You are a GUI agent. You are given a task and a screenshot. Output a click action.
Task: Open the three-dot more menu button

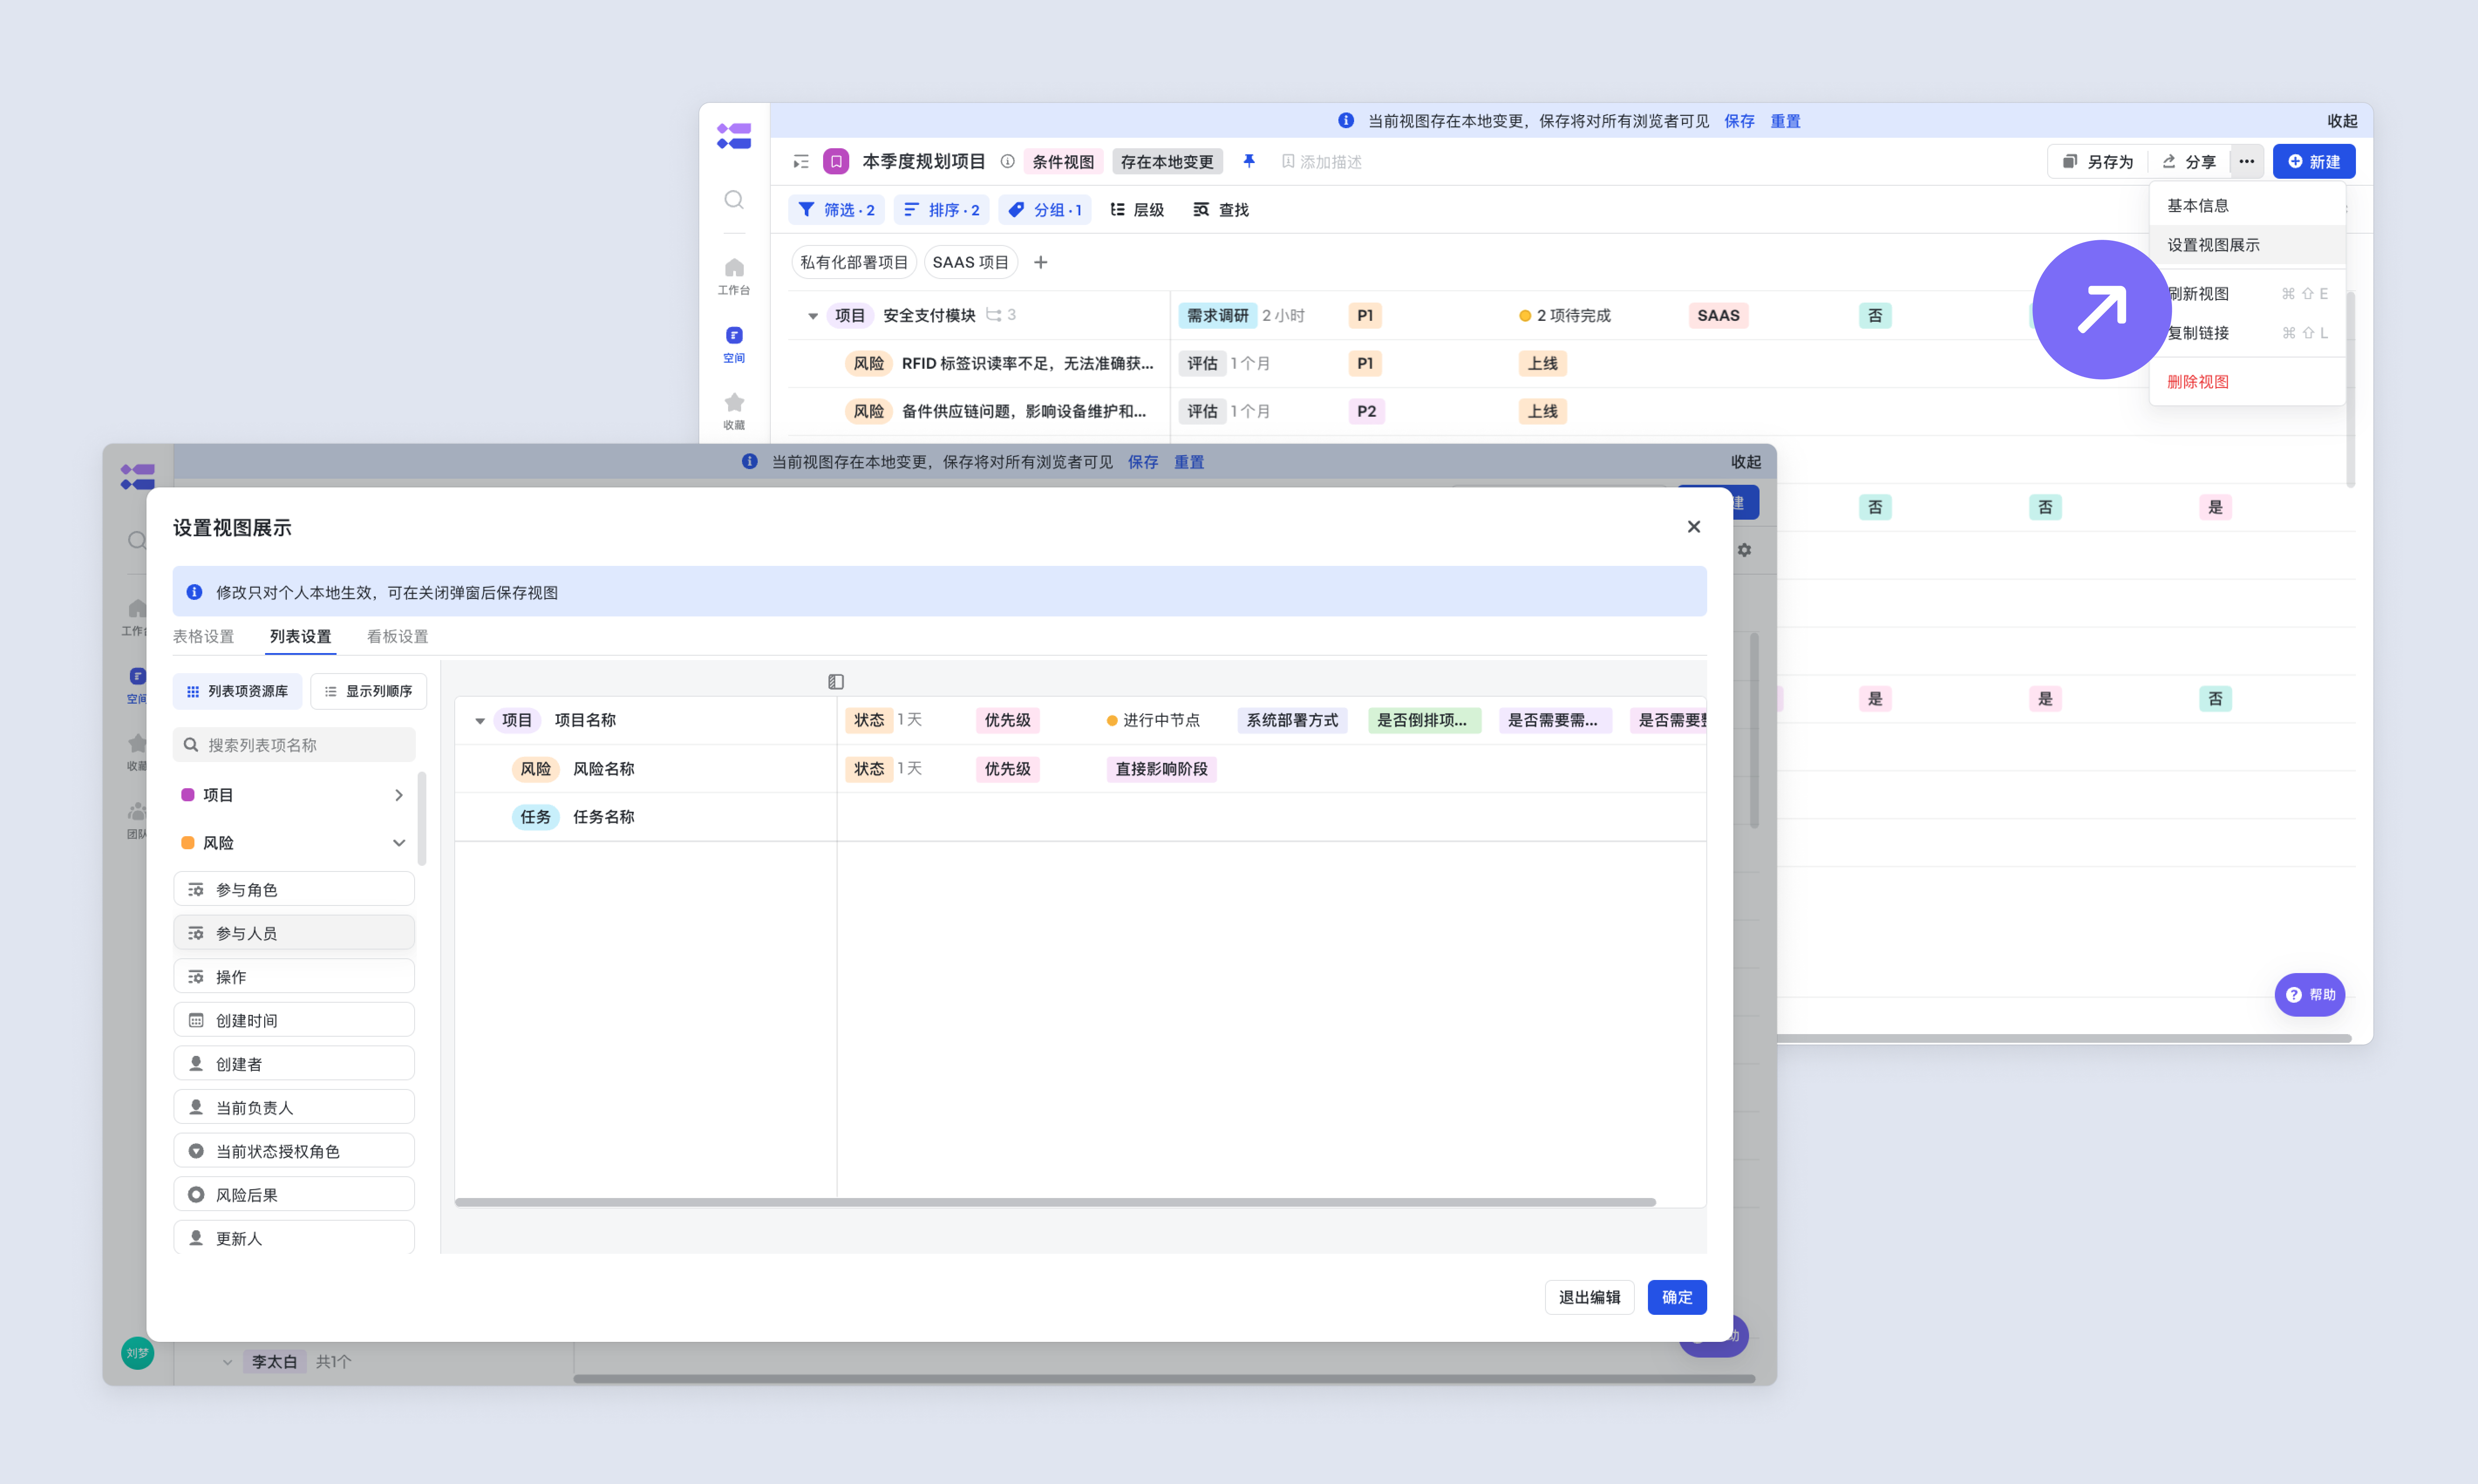click(2246, 162)
